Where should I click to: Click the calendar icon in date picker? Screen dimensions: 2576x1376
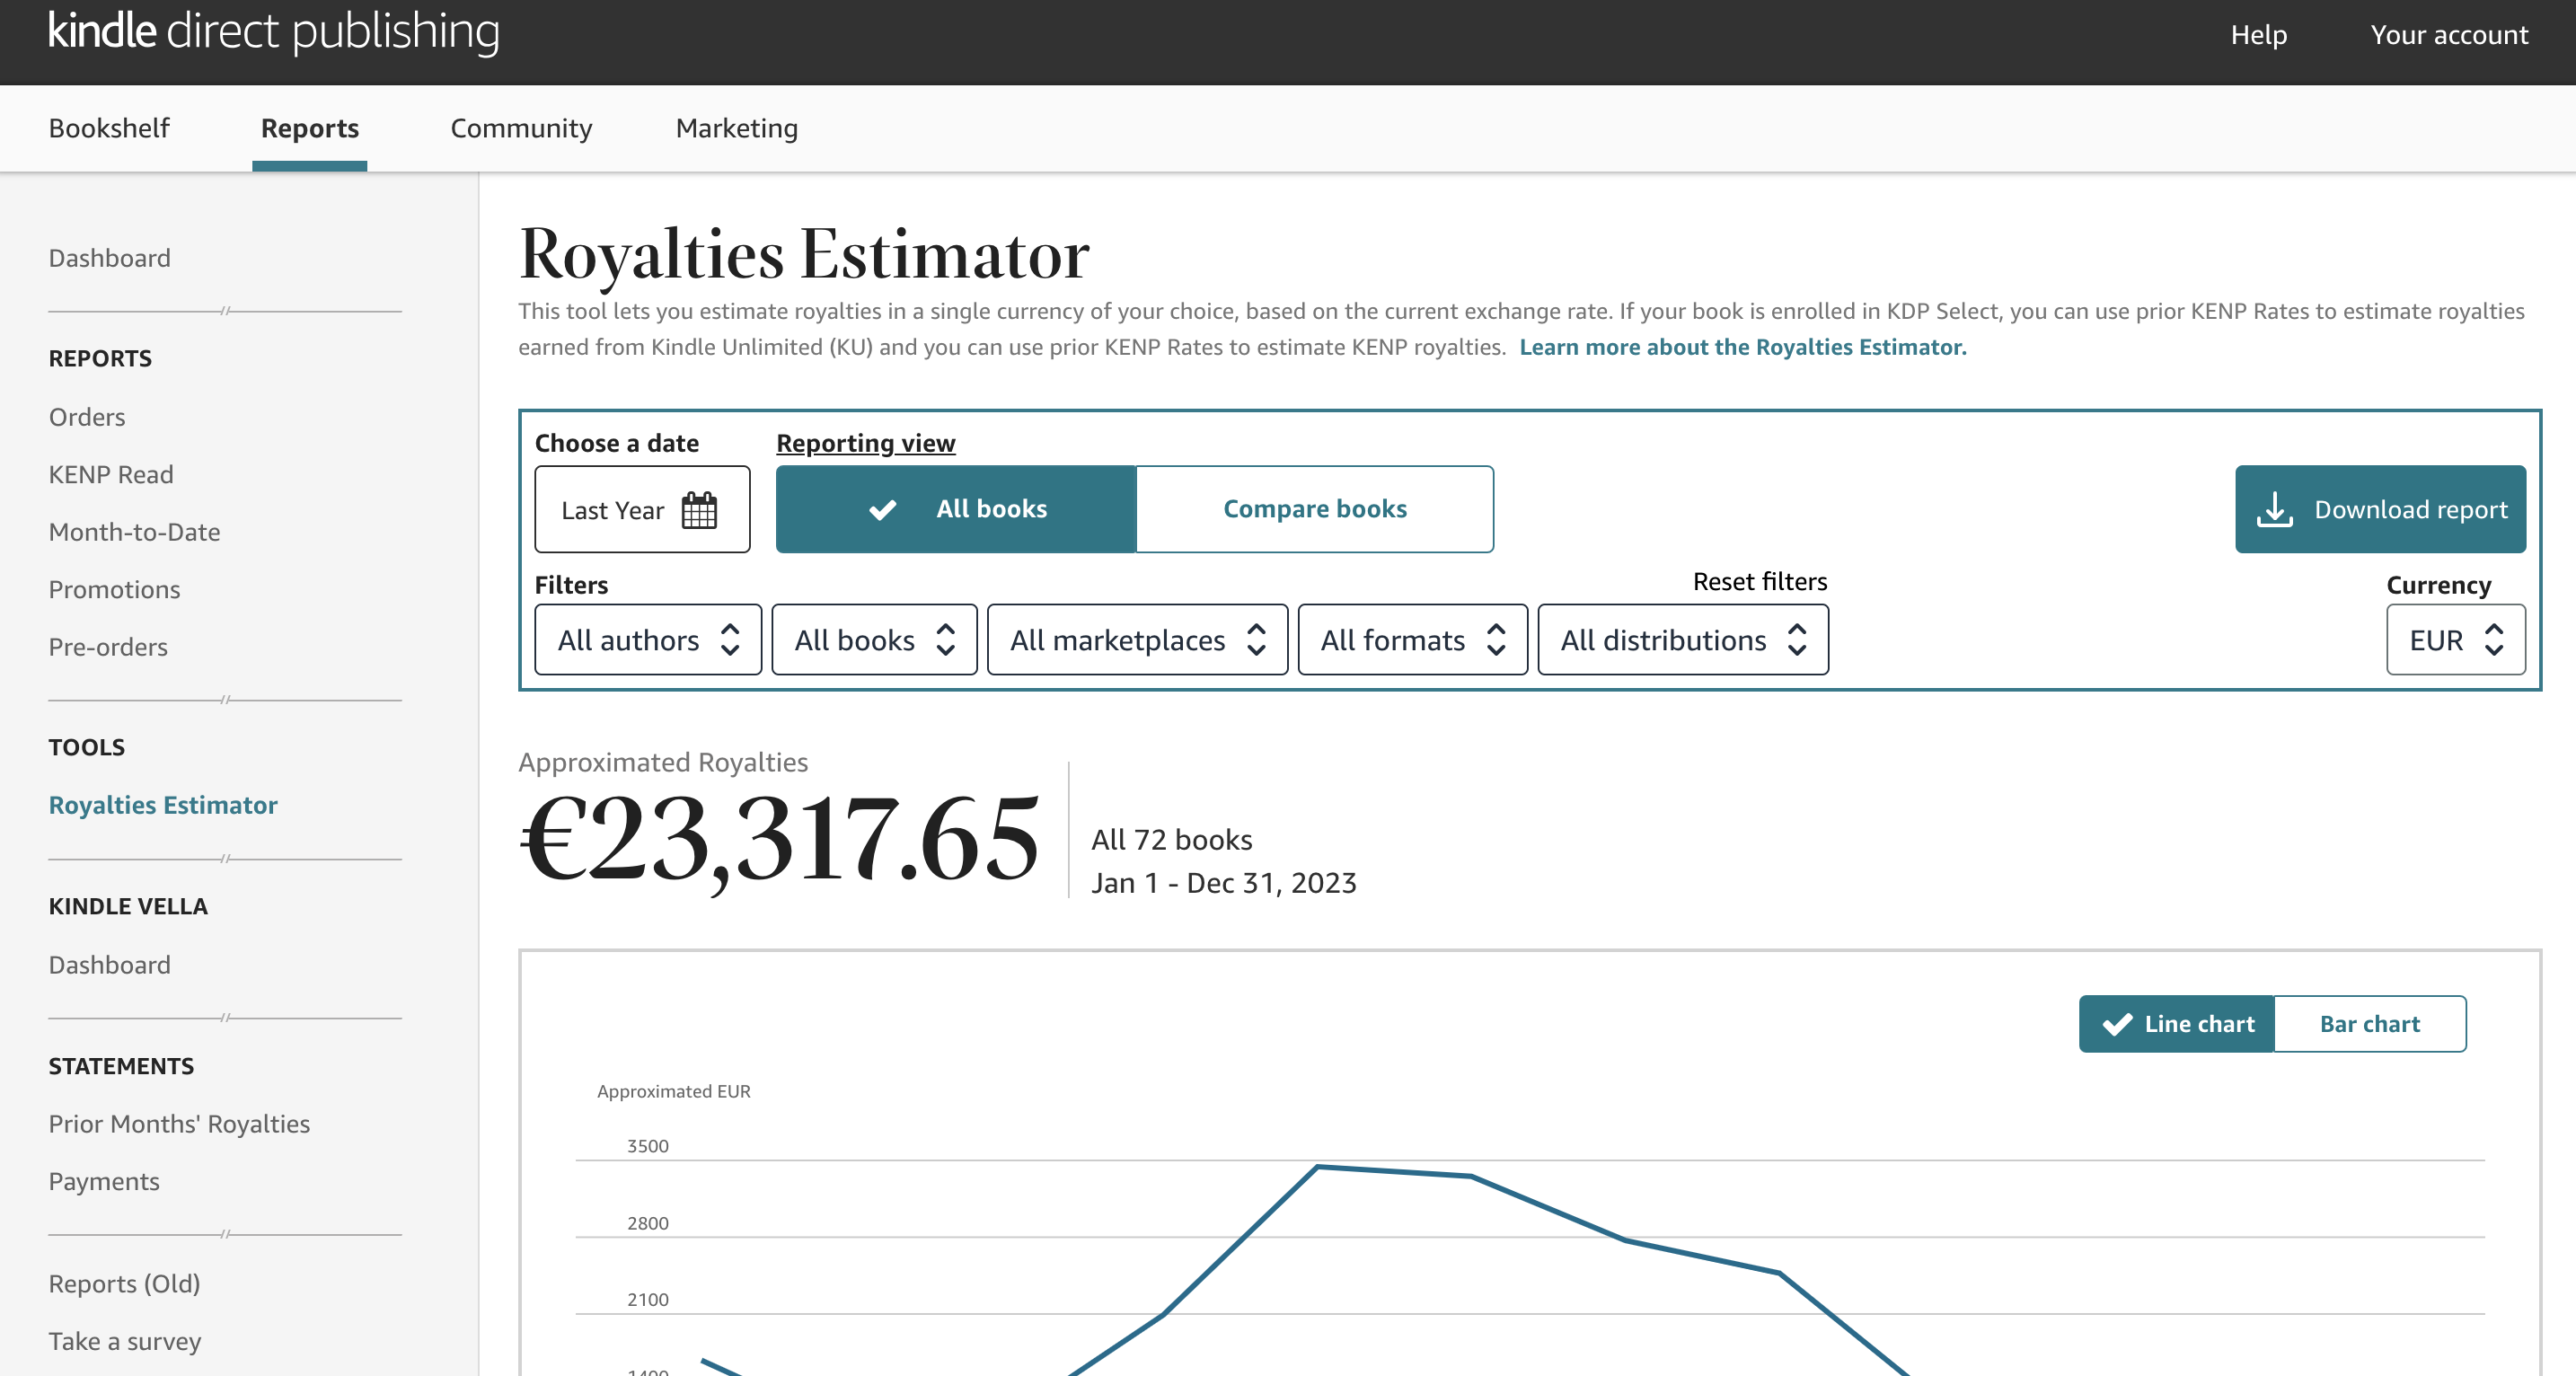point(699,510)
